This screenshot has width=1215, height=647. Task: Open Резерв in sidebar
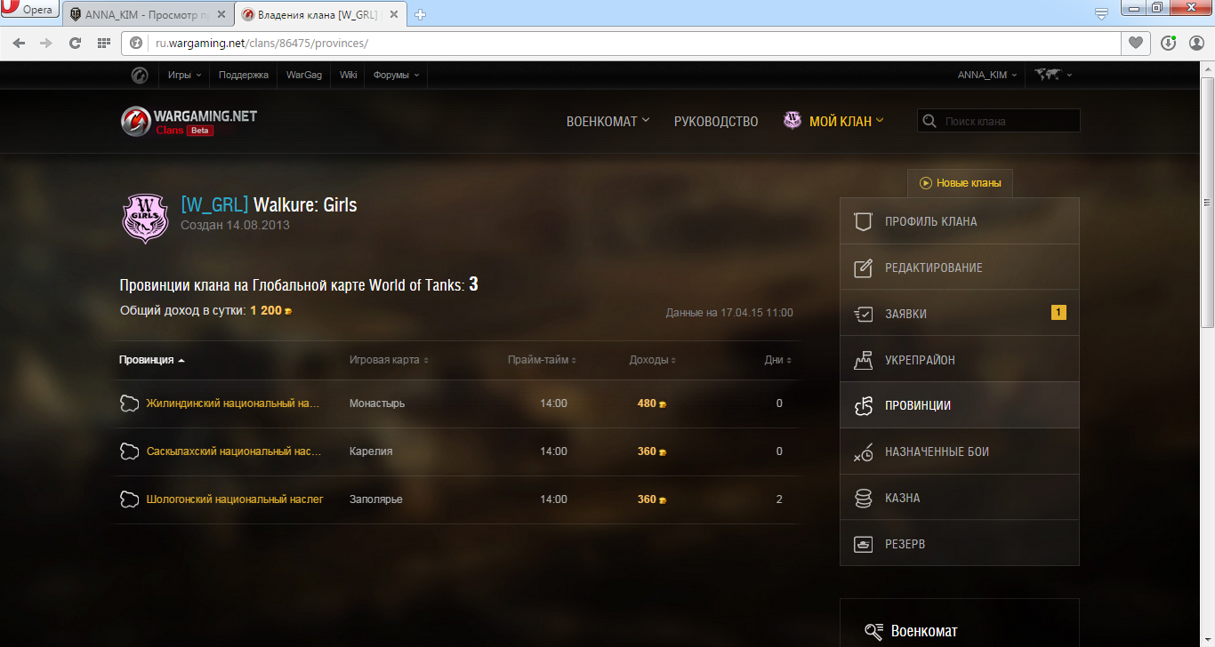pos(959,544)
